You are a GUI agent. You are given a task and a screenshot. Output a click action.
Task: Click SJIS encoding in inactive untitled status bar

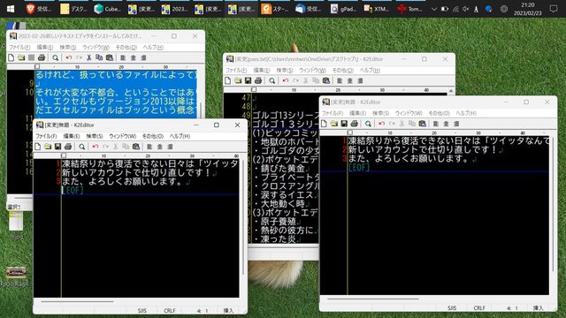pyautogui.click(x=452, y=307)
